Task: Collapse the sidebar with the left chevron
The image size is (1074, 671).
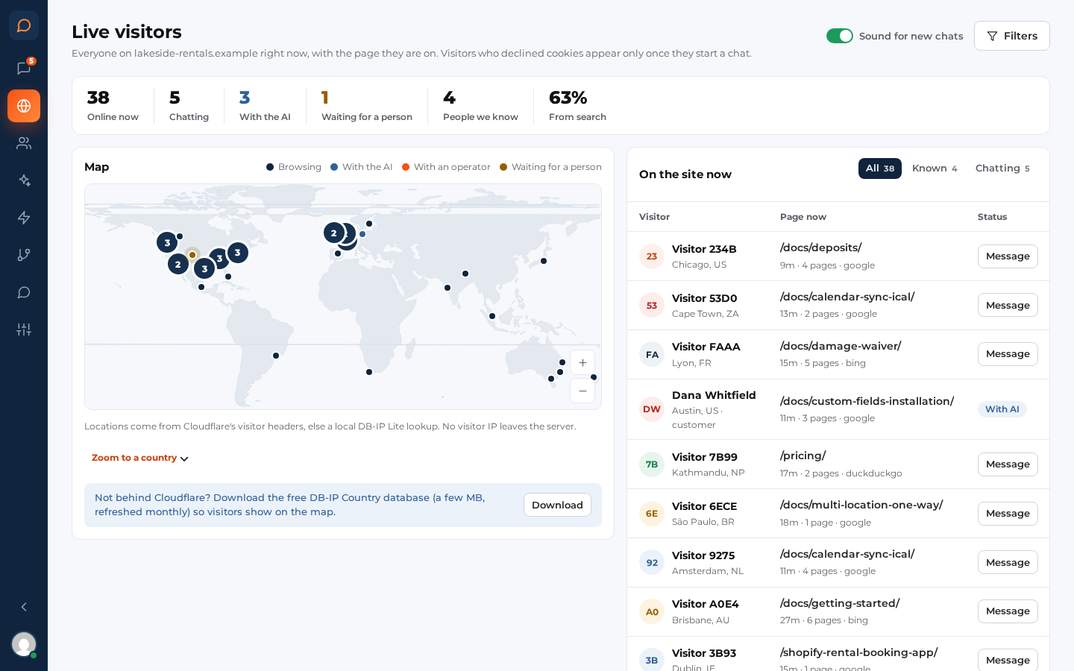Action: (24, 607)
